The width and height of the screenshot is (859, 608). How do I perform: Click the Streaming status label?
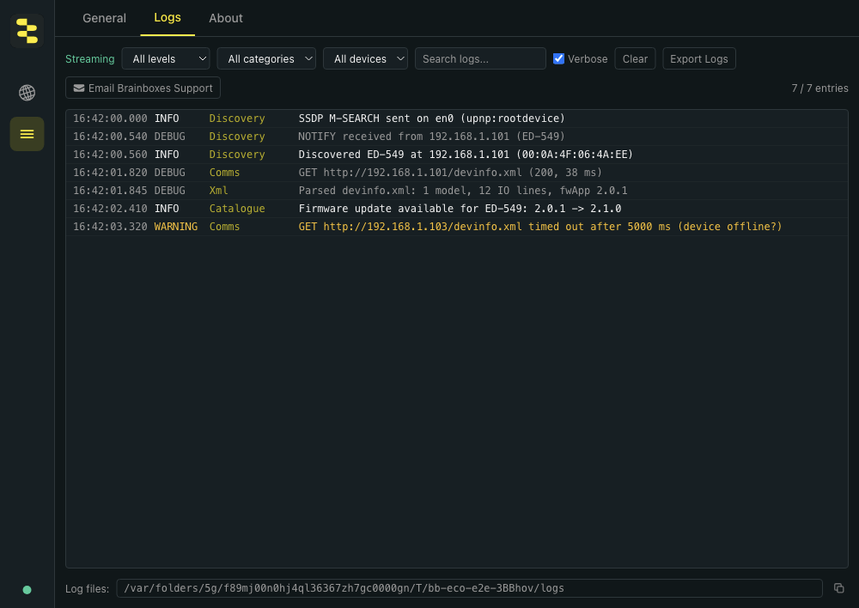coord(90,58)
